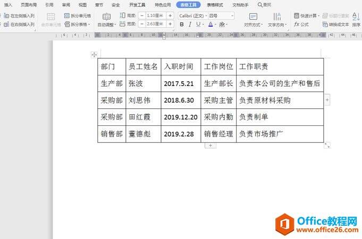Image resolution: width=362 pixels, height=239 pixels.
Task: Switch to the Page Layout (页面布局) tab
Action: [x=29, y=5]
